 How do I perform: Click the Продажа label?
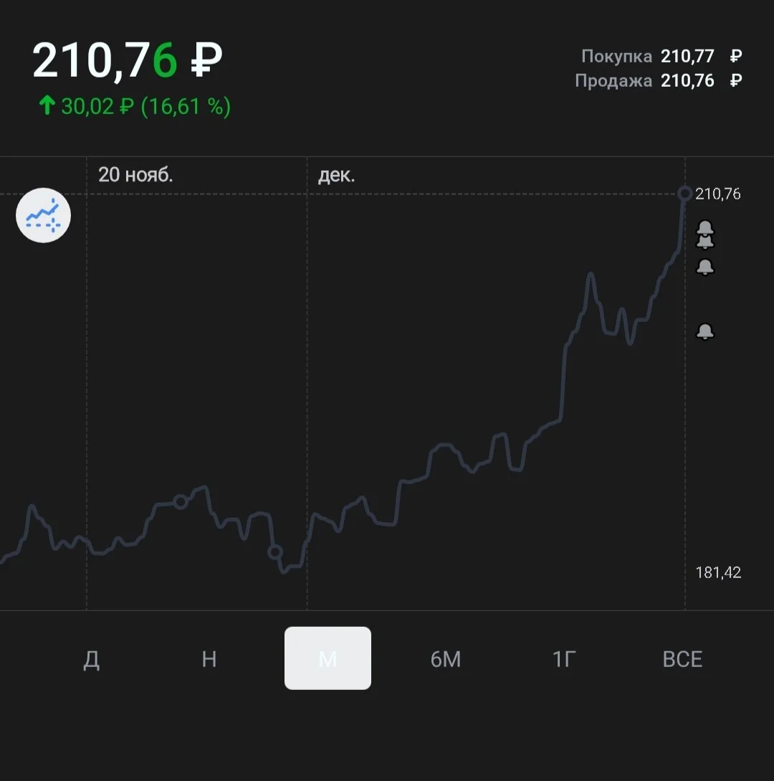point(613,81)
